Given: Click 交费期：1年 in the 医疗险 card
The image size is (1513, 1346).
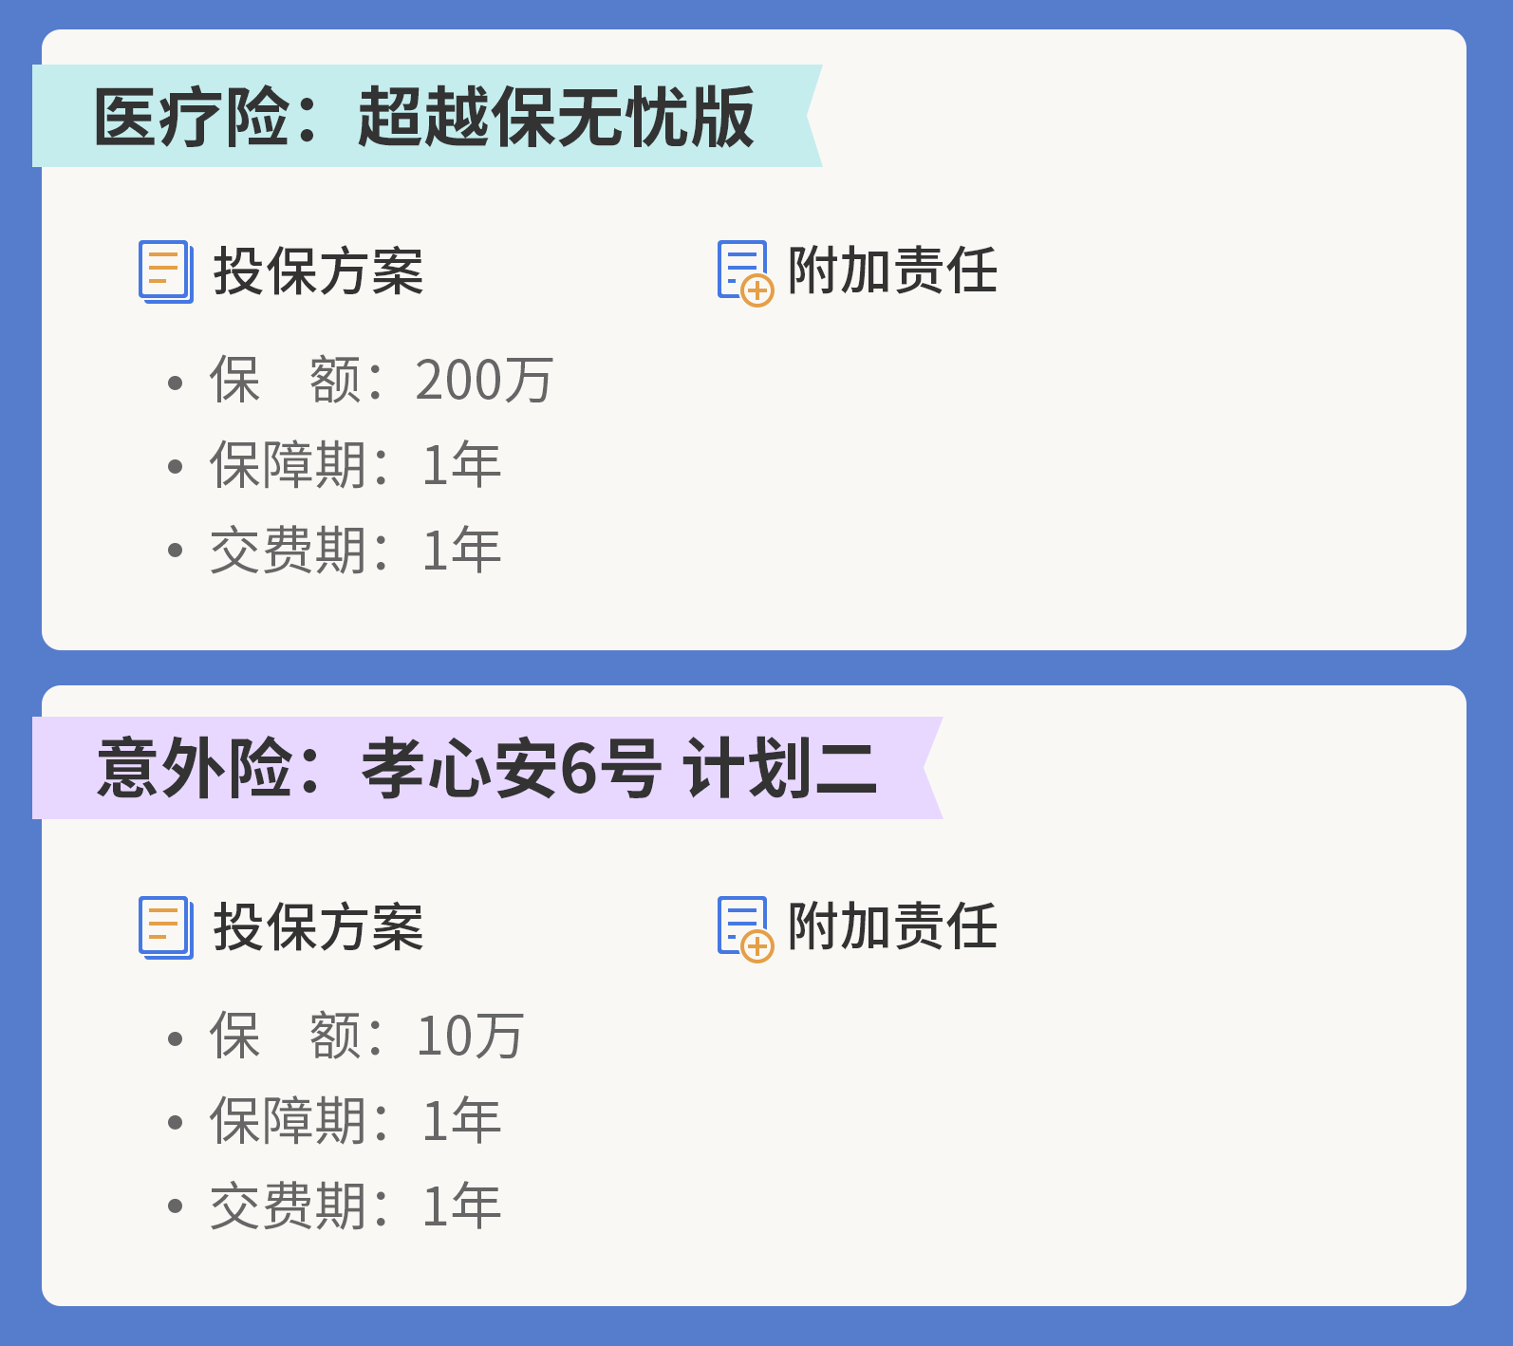Looking at the screenshot, I should click(355, 551).
